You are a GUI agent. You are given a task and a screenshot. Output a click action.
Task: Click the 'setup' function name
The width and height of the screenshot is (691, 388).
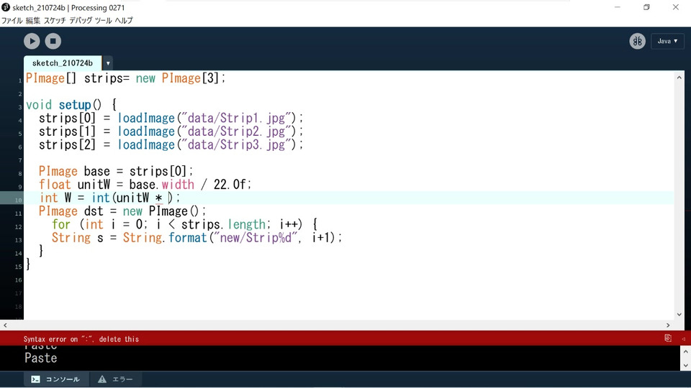[74, 105]
